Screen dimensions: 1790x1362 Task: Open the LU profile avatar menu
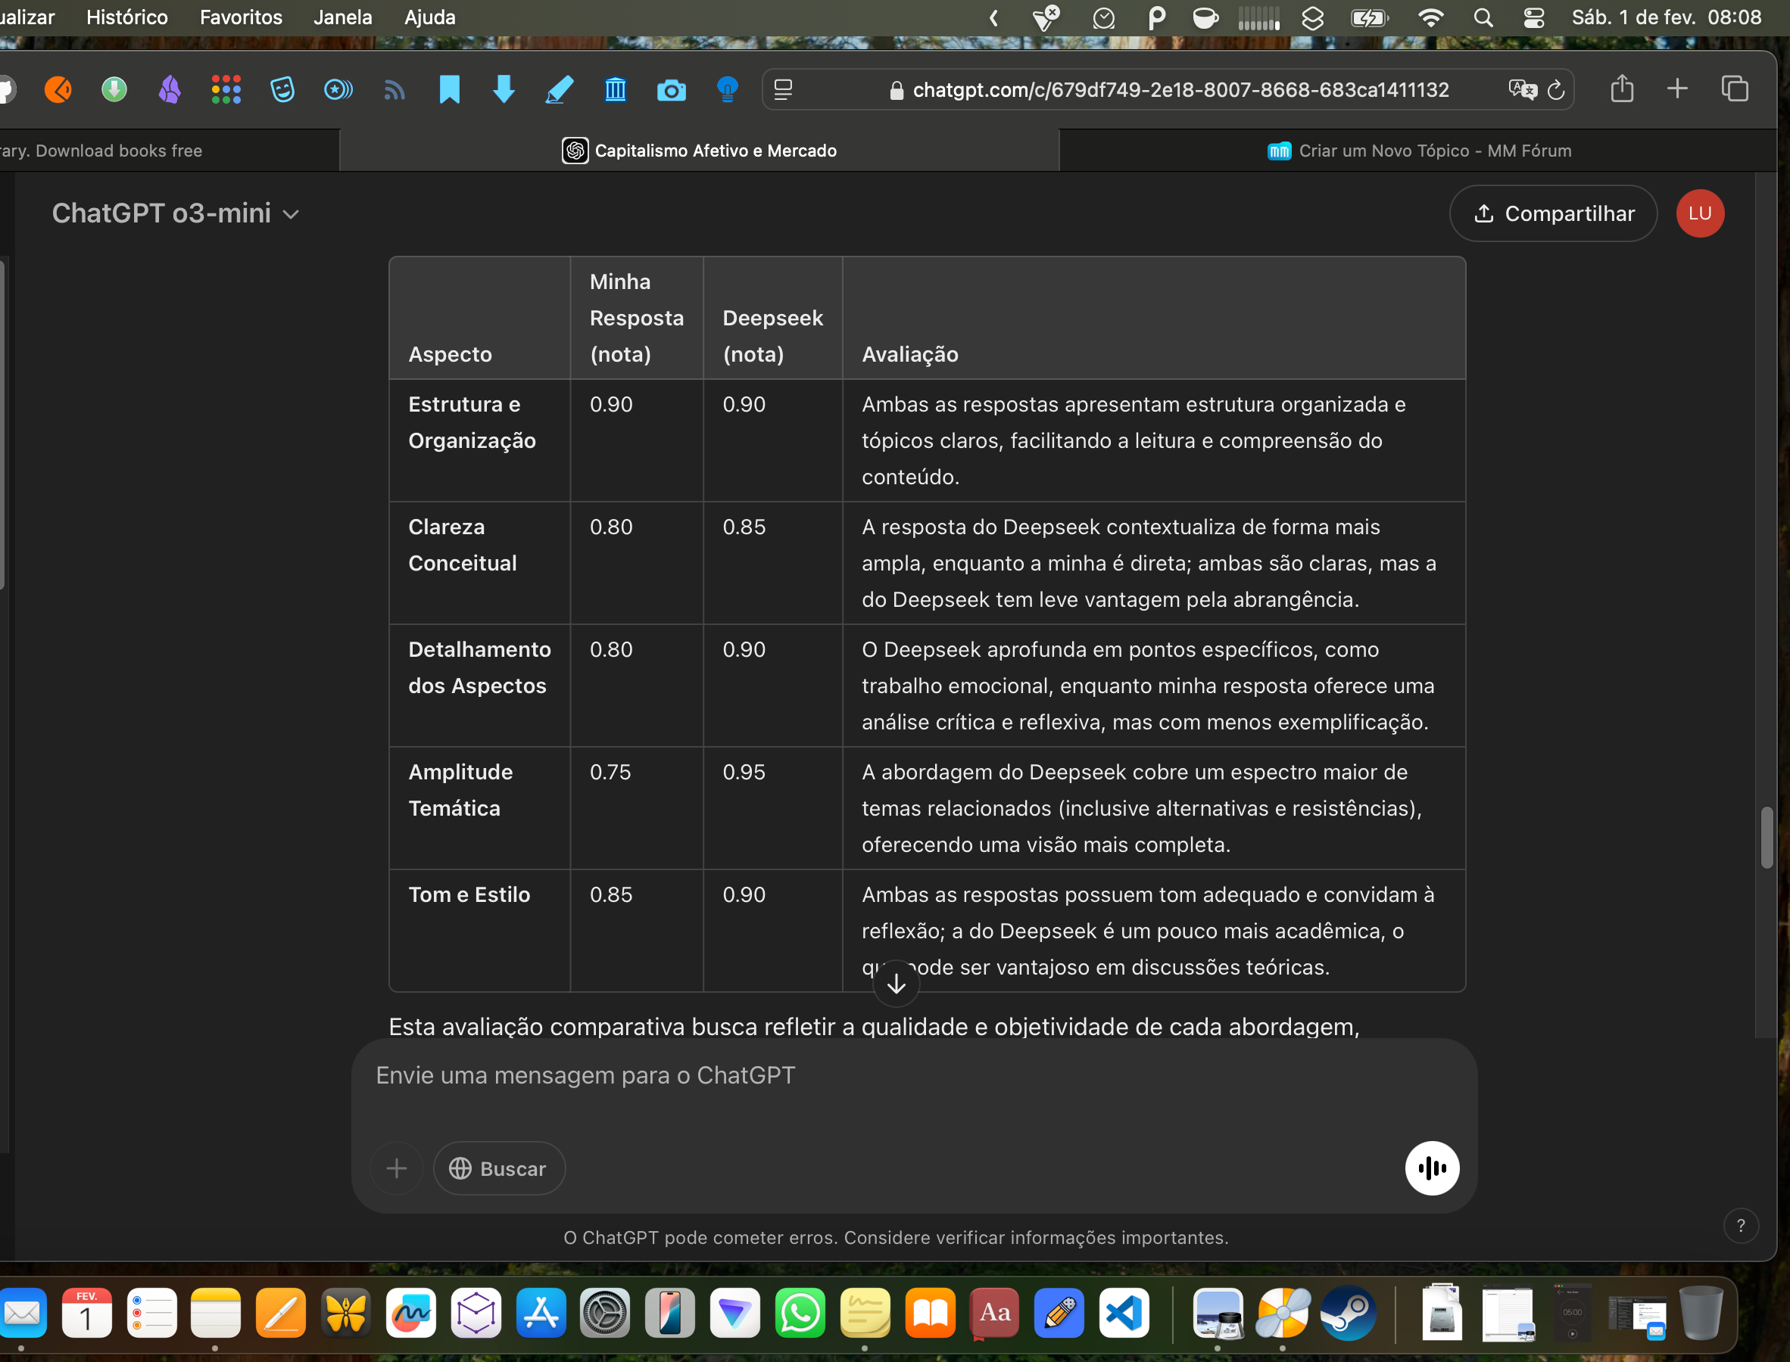click(1699, 213)
